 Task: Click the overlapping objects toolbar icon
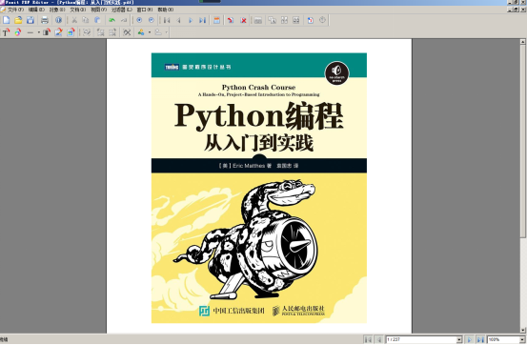[272, 20]
